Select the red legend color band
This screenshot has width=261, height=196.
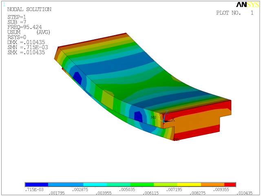tap(230, 185)
